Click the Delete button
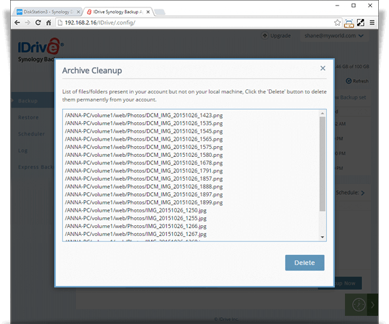This screenshot has height=324, width=389. pyautogui.click(x=305, y=262)
